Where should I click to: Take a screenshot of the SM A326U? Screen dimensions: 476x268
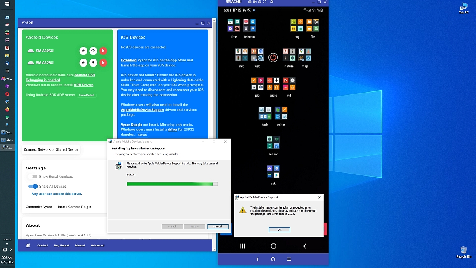tap(250, 2)
